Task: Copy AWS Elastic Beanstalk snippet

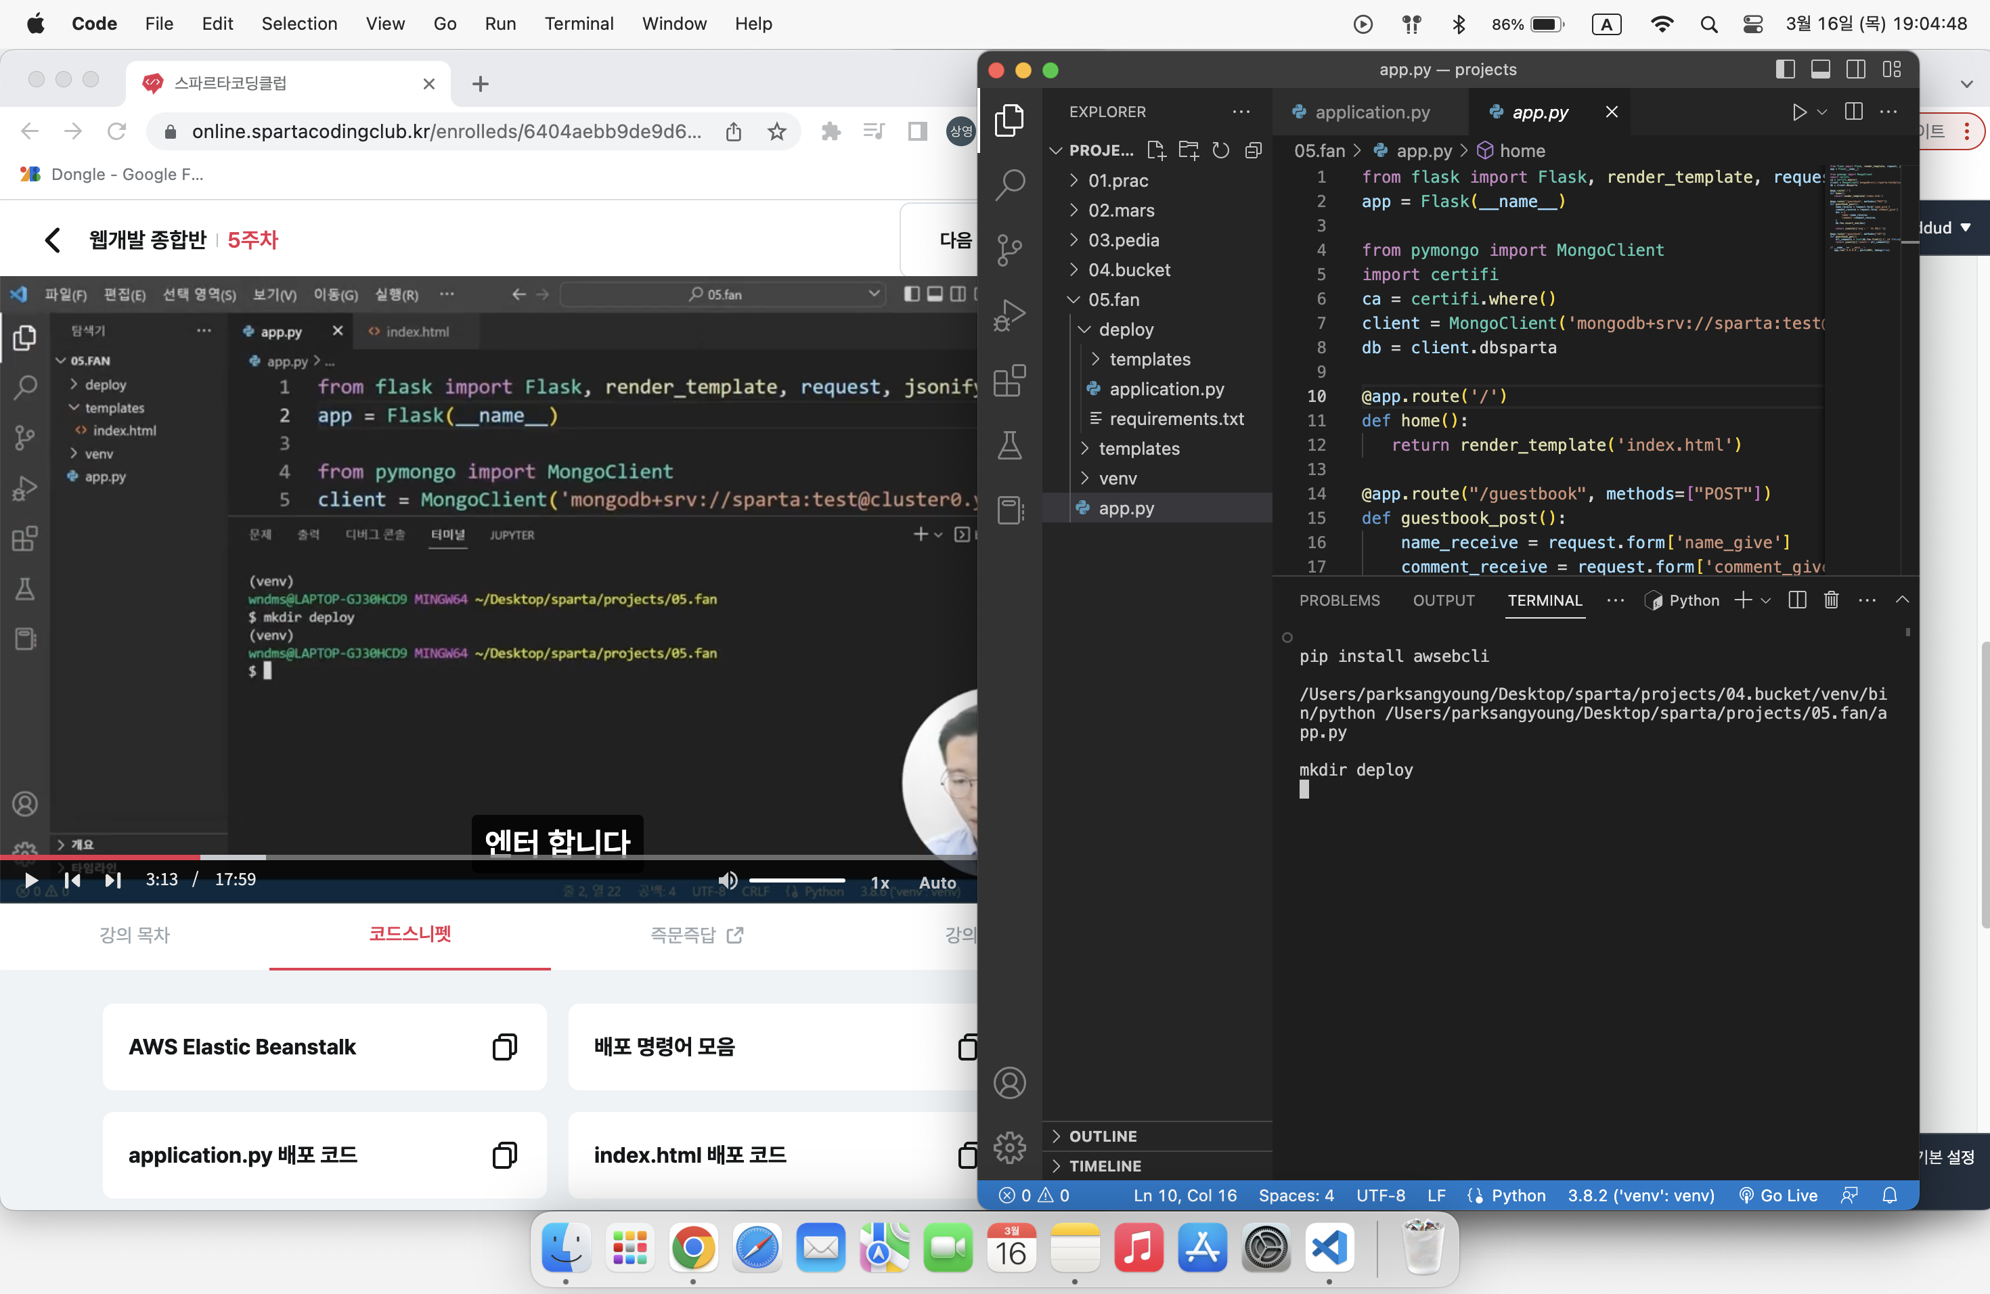Action: (x=504, y=1046)
